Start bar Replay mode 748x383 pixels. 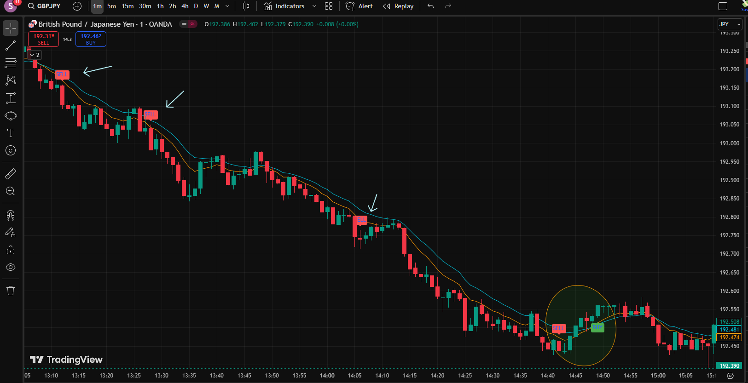[x=399, y=6]
